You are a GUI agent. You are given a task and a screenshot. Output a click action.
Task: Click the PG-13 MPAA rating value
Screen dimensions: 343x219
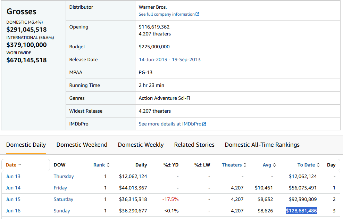point(145,73)
